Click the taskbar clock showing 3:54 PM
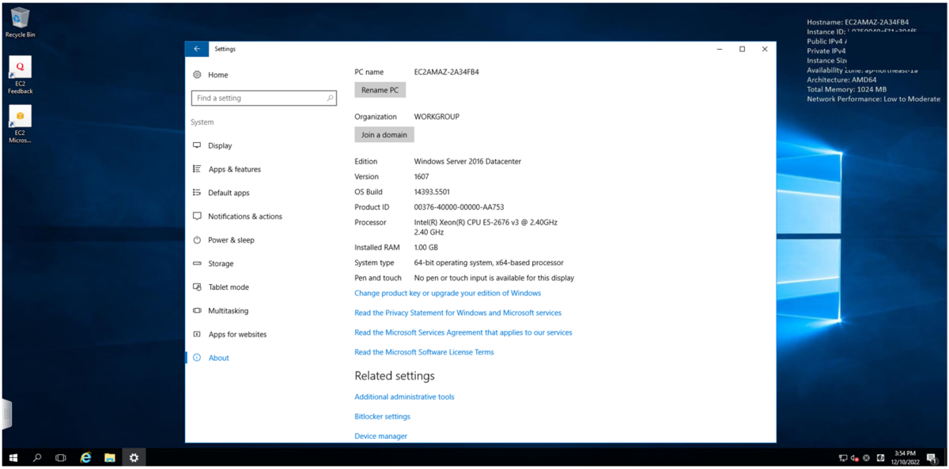Viewport: 949px width, 469px height. 905,457
